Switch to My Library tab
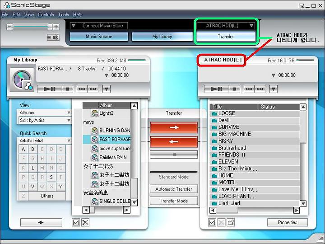This screenshot has width=325, height=244. coord(162,37)
